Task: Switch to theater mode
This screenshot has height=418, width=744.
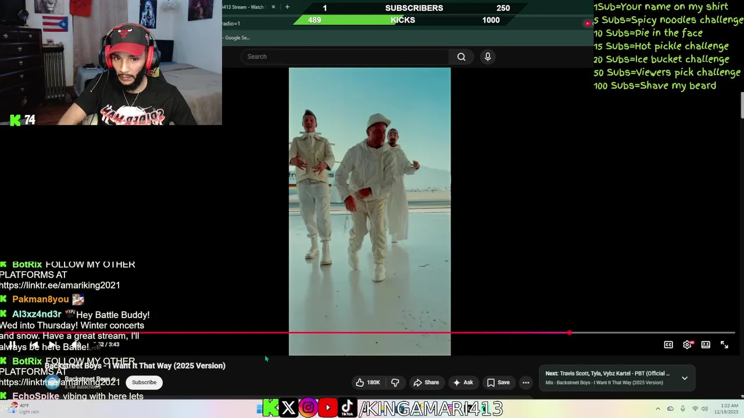Action: [x=706, y=345]
